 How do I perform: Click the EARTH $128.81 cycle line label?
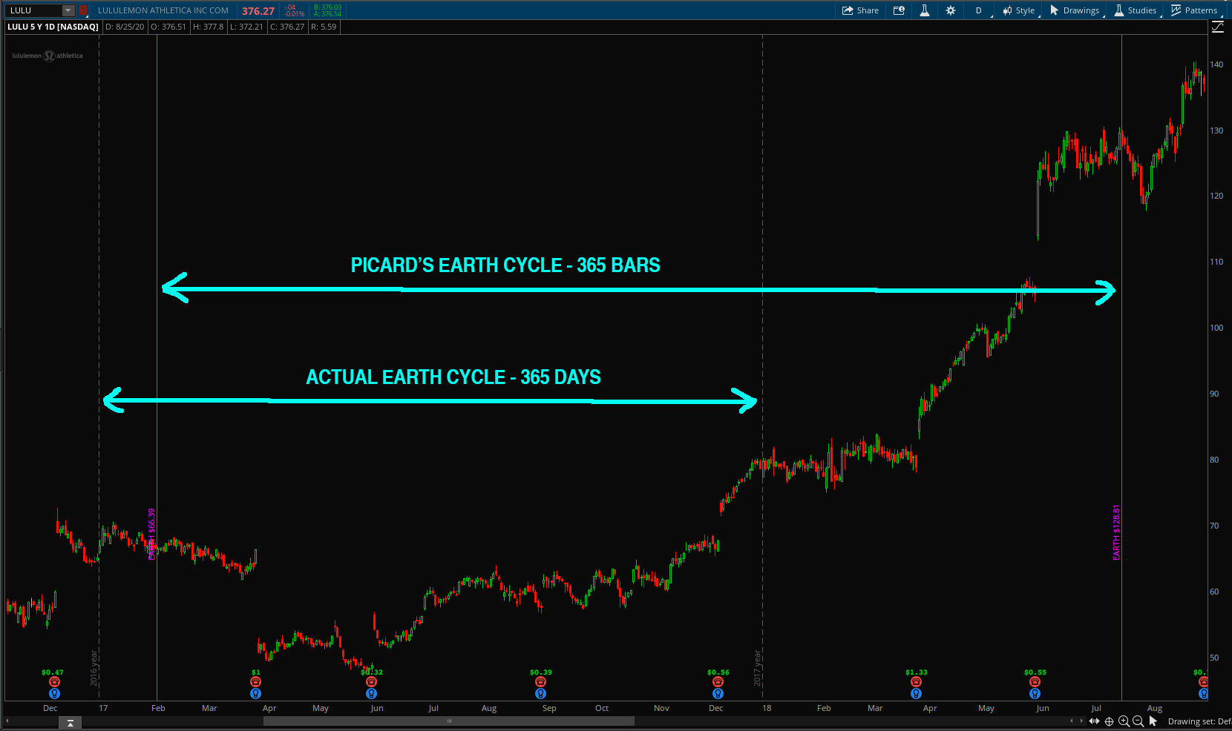point(1116,532)
